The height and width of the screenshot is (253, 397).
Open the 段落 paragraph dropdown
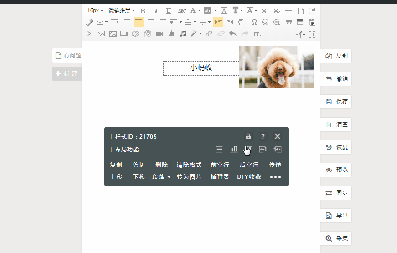(x=161, y=177)
